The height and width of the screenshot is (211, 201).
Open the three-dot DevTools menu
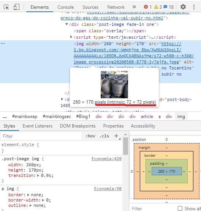[x=194, y=7]
